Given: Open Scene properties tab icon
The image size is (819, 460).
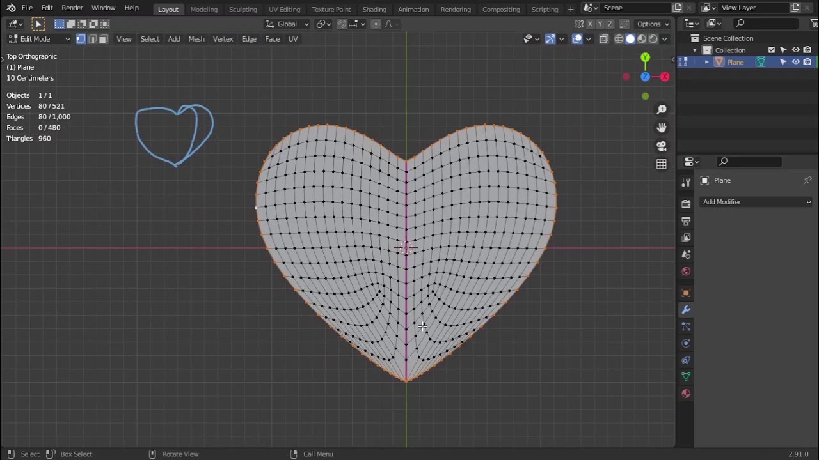Looking at the screenshot, I should [686, 254].
